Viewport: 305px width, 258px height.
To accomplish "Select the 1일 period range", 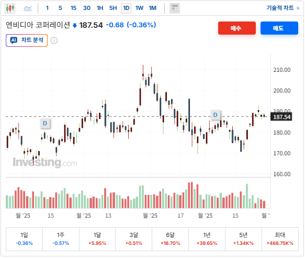I will 24,239.
